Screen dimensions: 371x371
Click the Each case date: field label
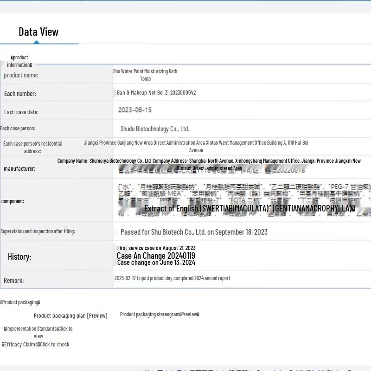21,112
